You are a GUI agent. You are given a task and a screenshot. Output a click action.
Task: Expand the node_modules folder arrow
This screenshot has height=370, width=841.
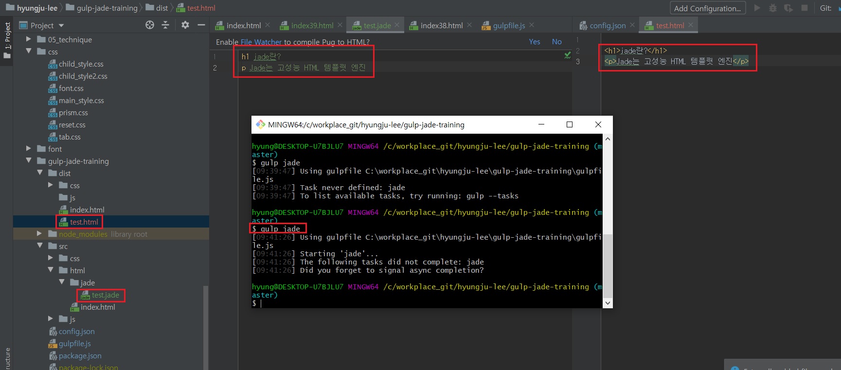click(x=39, y=234)
